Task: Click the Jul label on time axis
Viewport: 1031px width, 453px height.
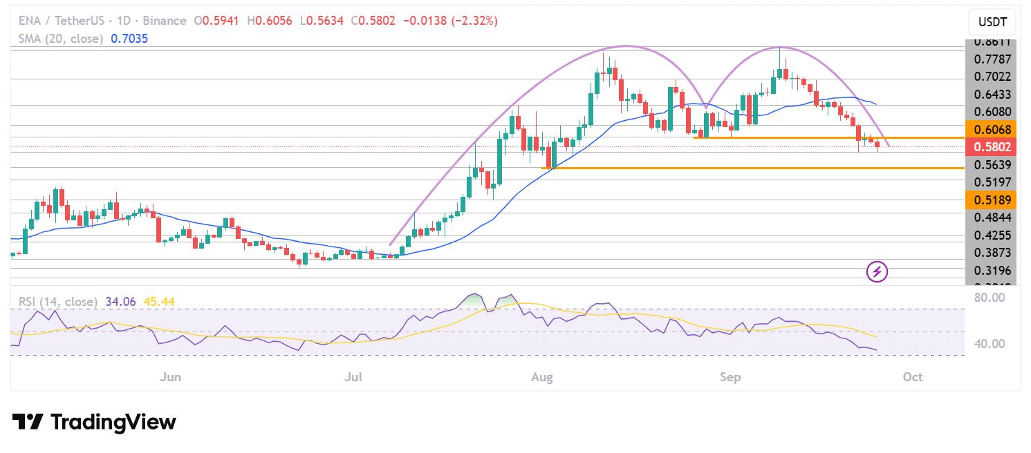Action: [353, 377]
